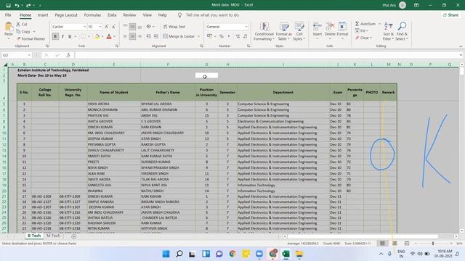Apply comma style number format
This screenshot has width=465, height=261.
coord(229,36)
